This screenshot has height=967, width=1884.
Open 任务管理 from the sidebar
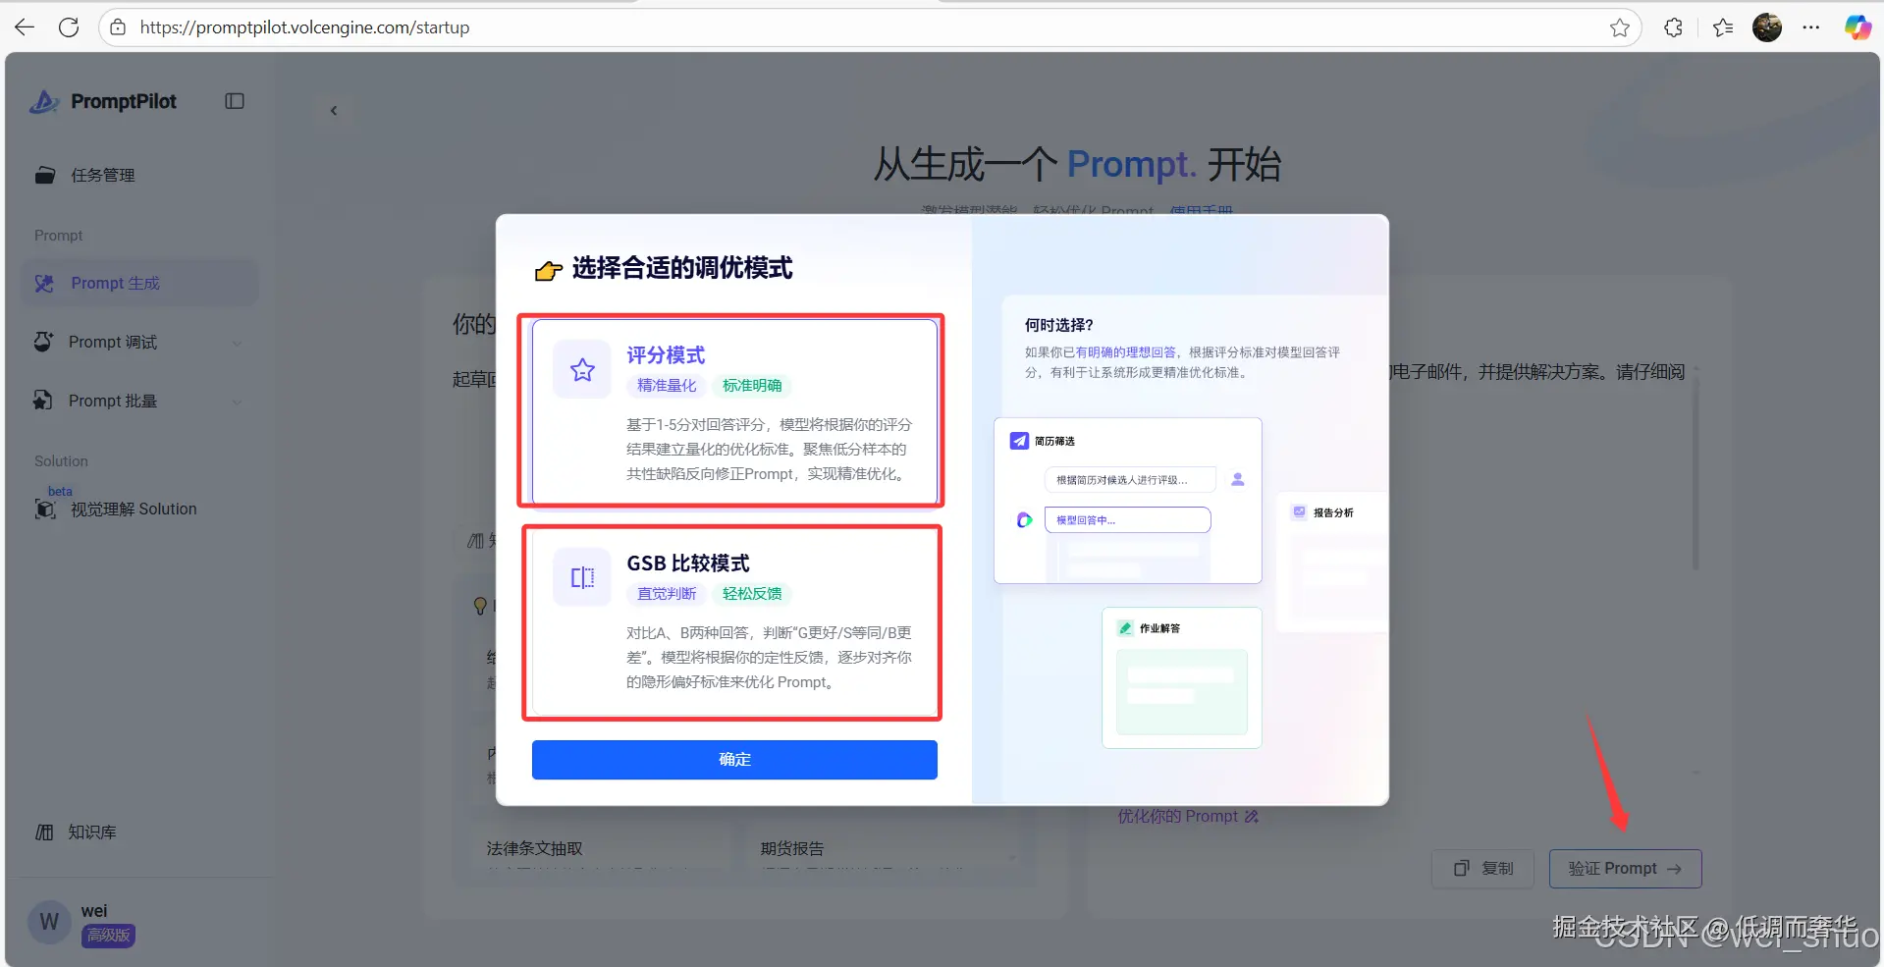(x=102, y=175)
